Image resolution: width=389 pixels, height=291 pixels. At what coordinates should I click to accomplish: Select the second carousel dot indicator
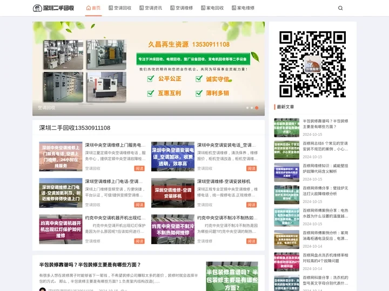[x=252, y=108]
